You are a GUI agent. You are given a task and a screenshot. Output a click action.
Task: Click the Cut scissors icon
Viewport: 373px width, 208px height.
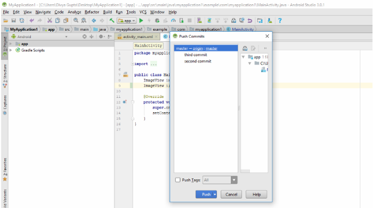[x=49, y=21]
